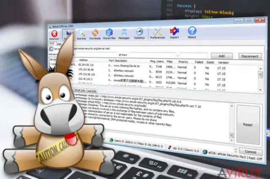Click the emule-security.org/mods/ link in the log
The image size is (270, 179).
(x=125, y=104)
